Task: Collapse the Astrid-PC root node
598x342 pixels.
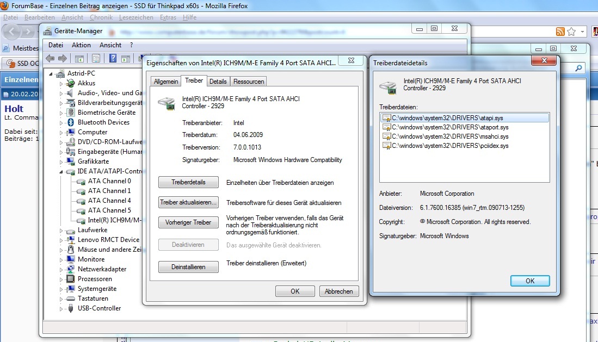Action: (x=51, y=73)
